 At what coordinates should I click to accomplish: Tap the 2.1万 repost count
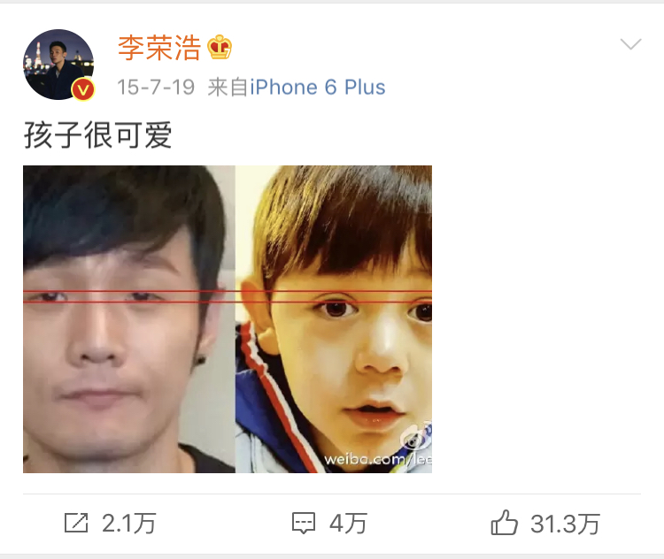coord(128,524)
